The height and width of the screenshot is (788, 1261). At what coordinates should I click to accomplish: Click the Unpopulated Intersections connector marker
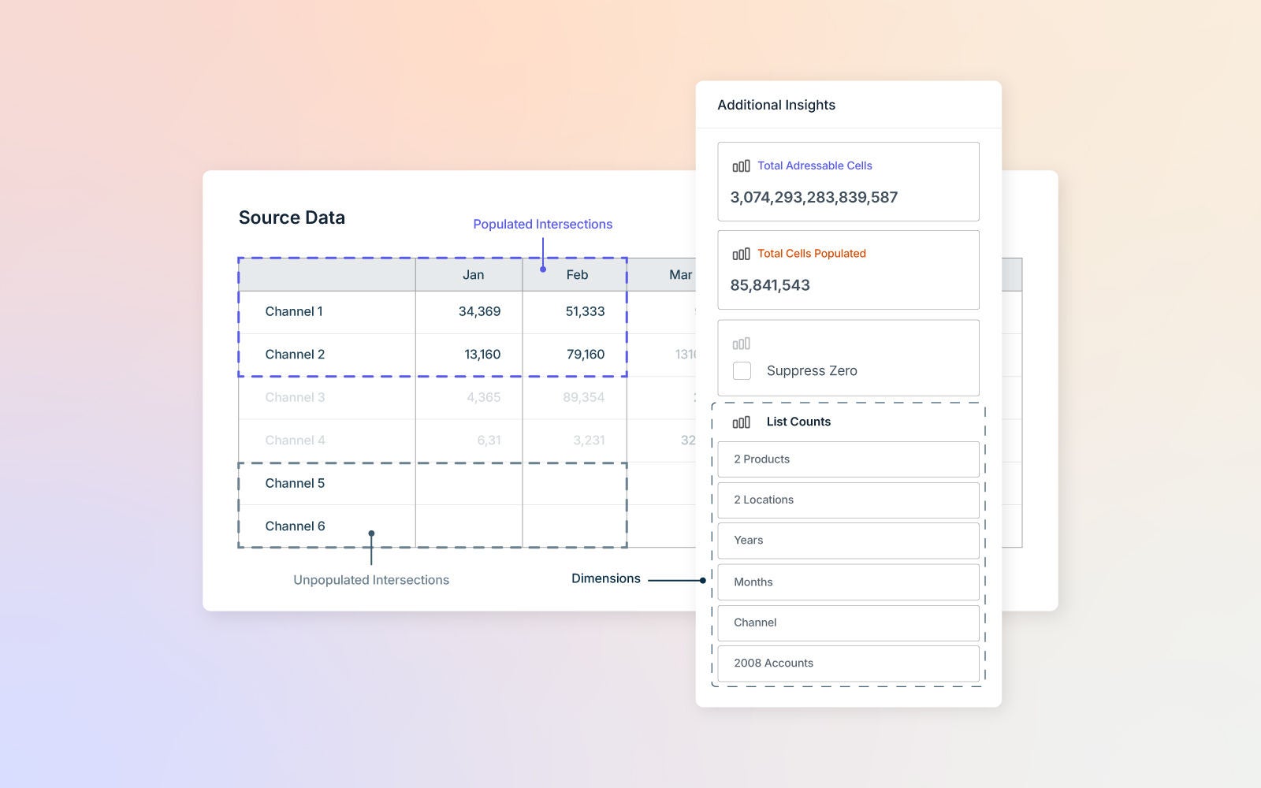[x=371, y=533]
